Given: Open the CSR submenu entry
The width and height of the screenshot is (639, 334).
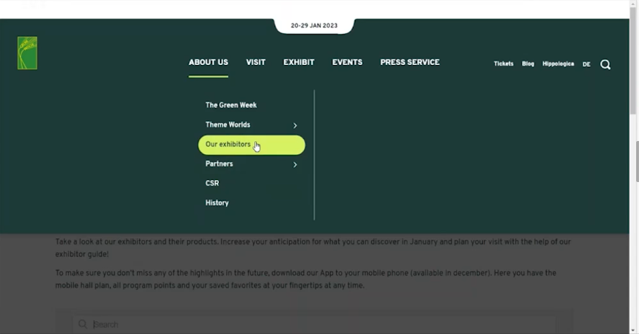Looking at the screenshot, I should tap(212, 183).
